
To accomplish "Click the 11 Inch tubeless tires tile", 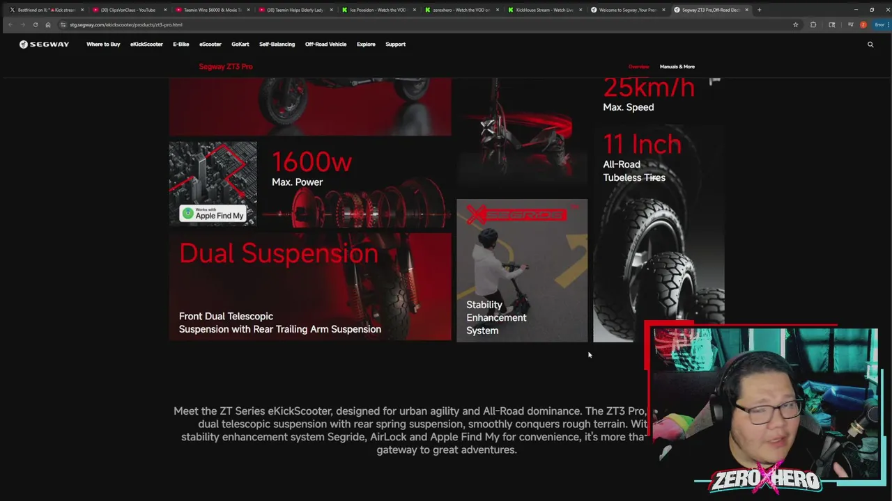I will 659,233.
